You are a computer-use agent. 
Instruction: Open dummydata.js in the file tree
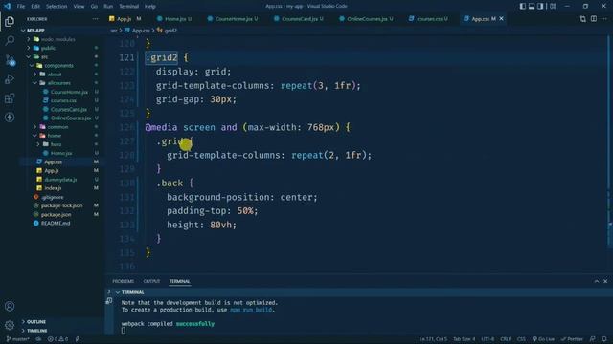60,180
